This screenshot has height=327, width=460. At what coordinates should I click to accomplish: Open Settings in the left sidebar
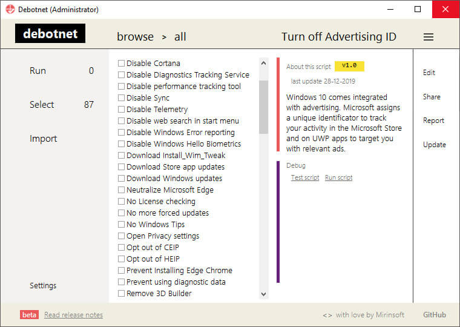pos(43,286)
